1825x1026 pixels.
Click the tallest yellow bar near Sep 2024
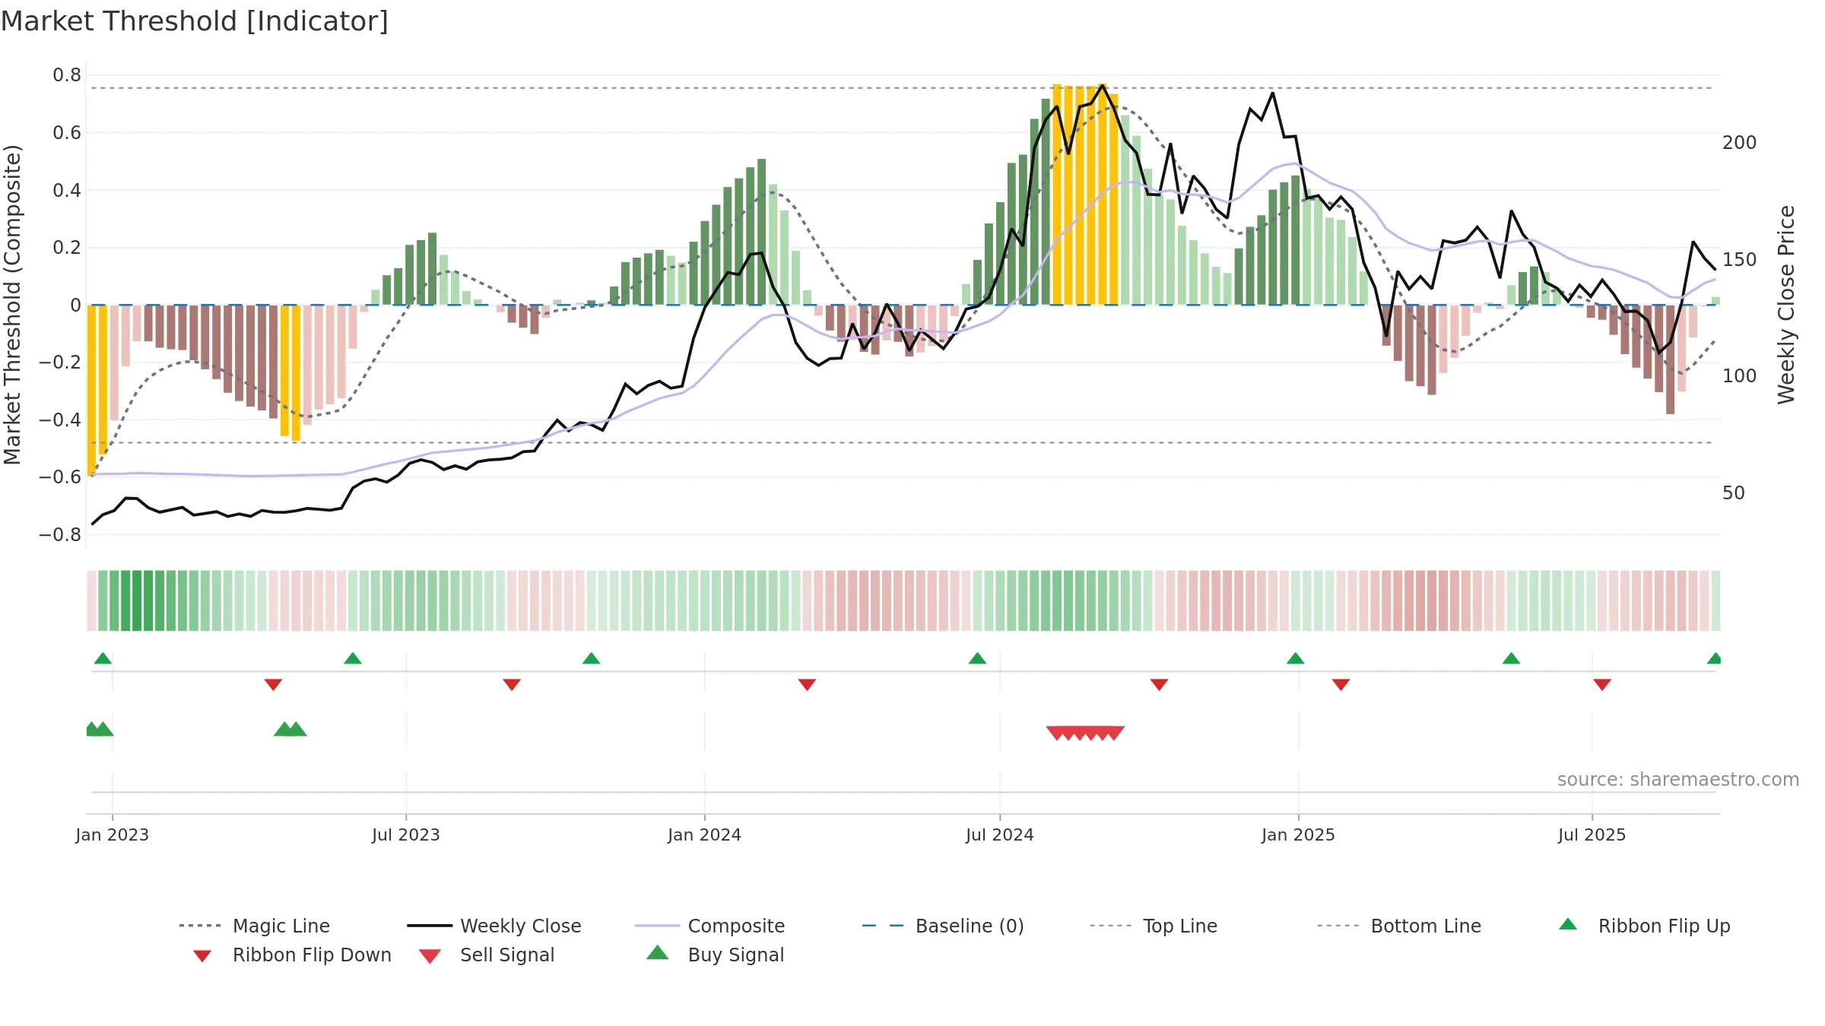click(1102, 194)
